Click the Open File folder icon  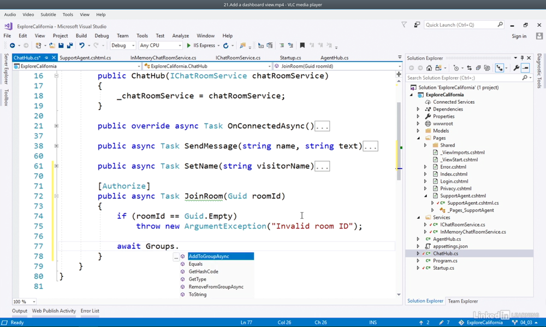pyautogui.click(x=52, y=45)
